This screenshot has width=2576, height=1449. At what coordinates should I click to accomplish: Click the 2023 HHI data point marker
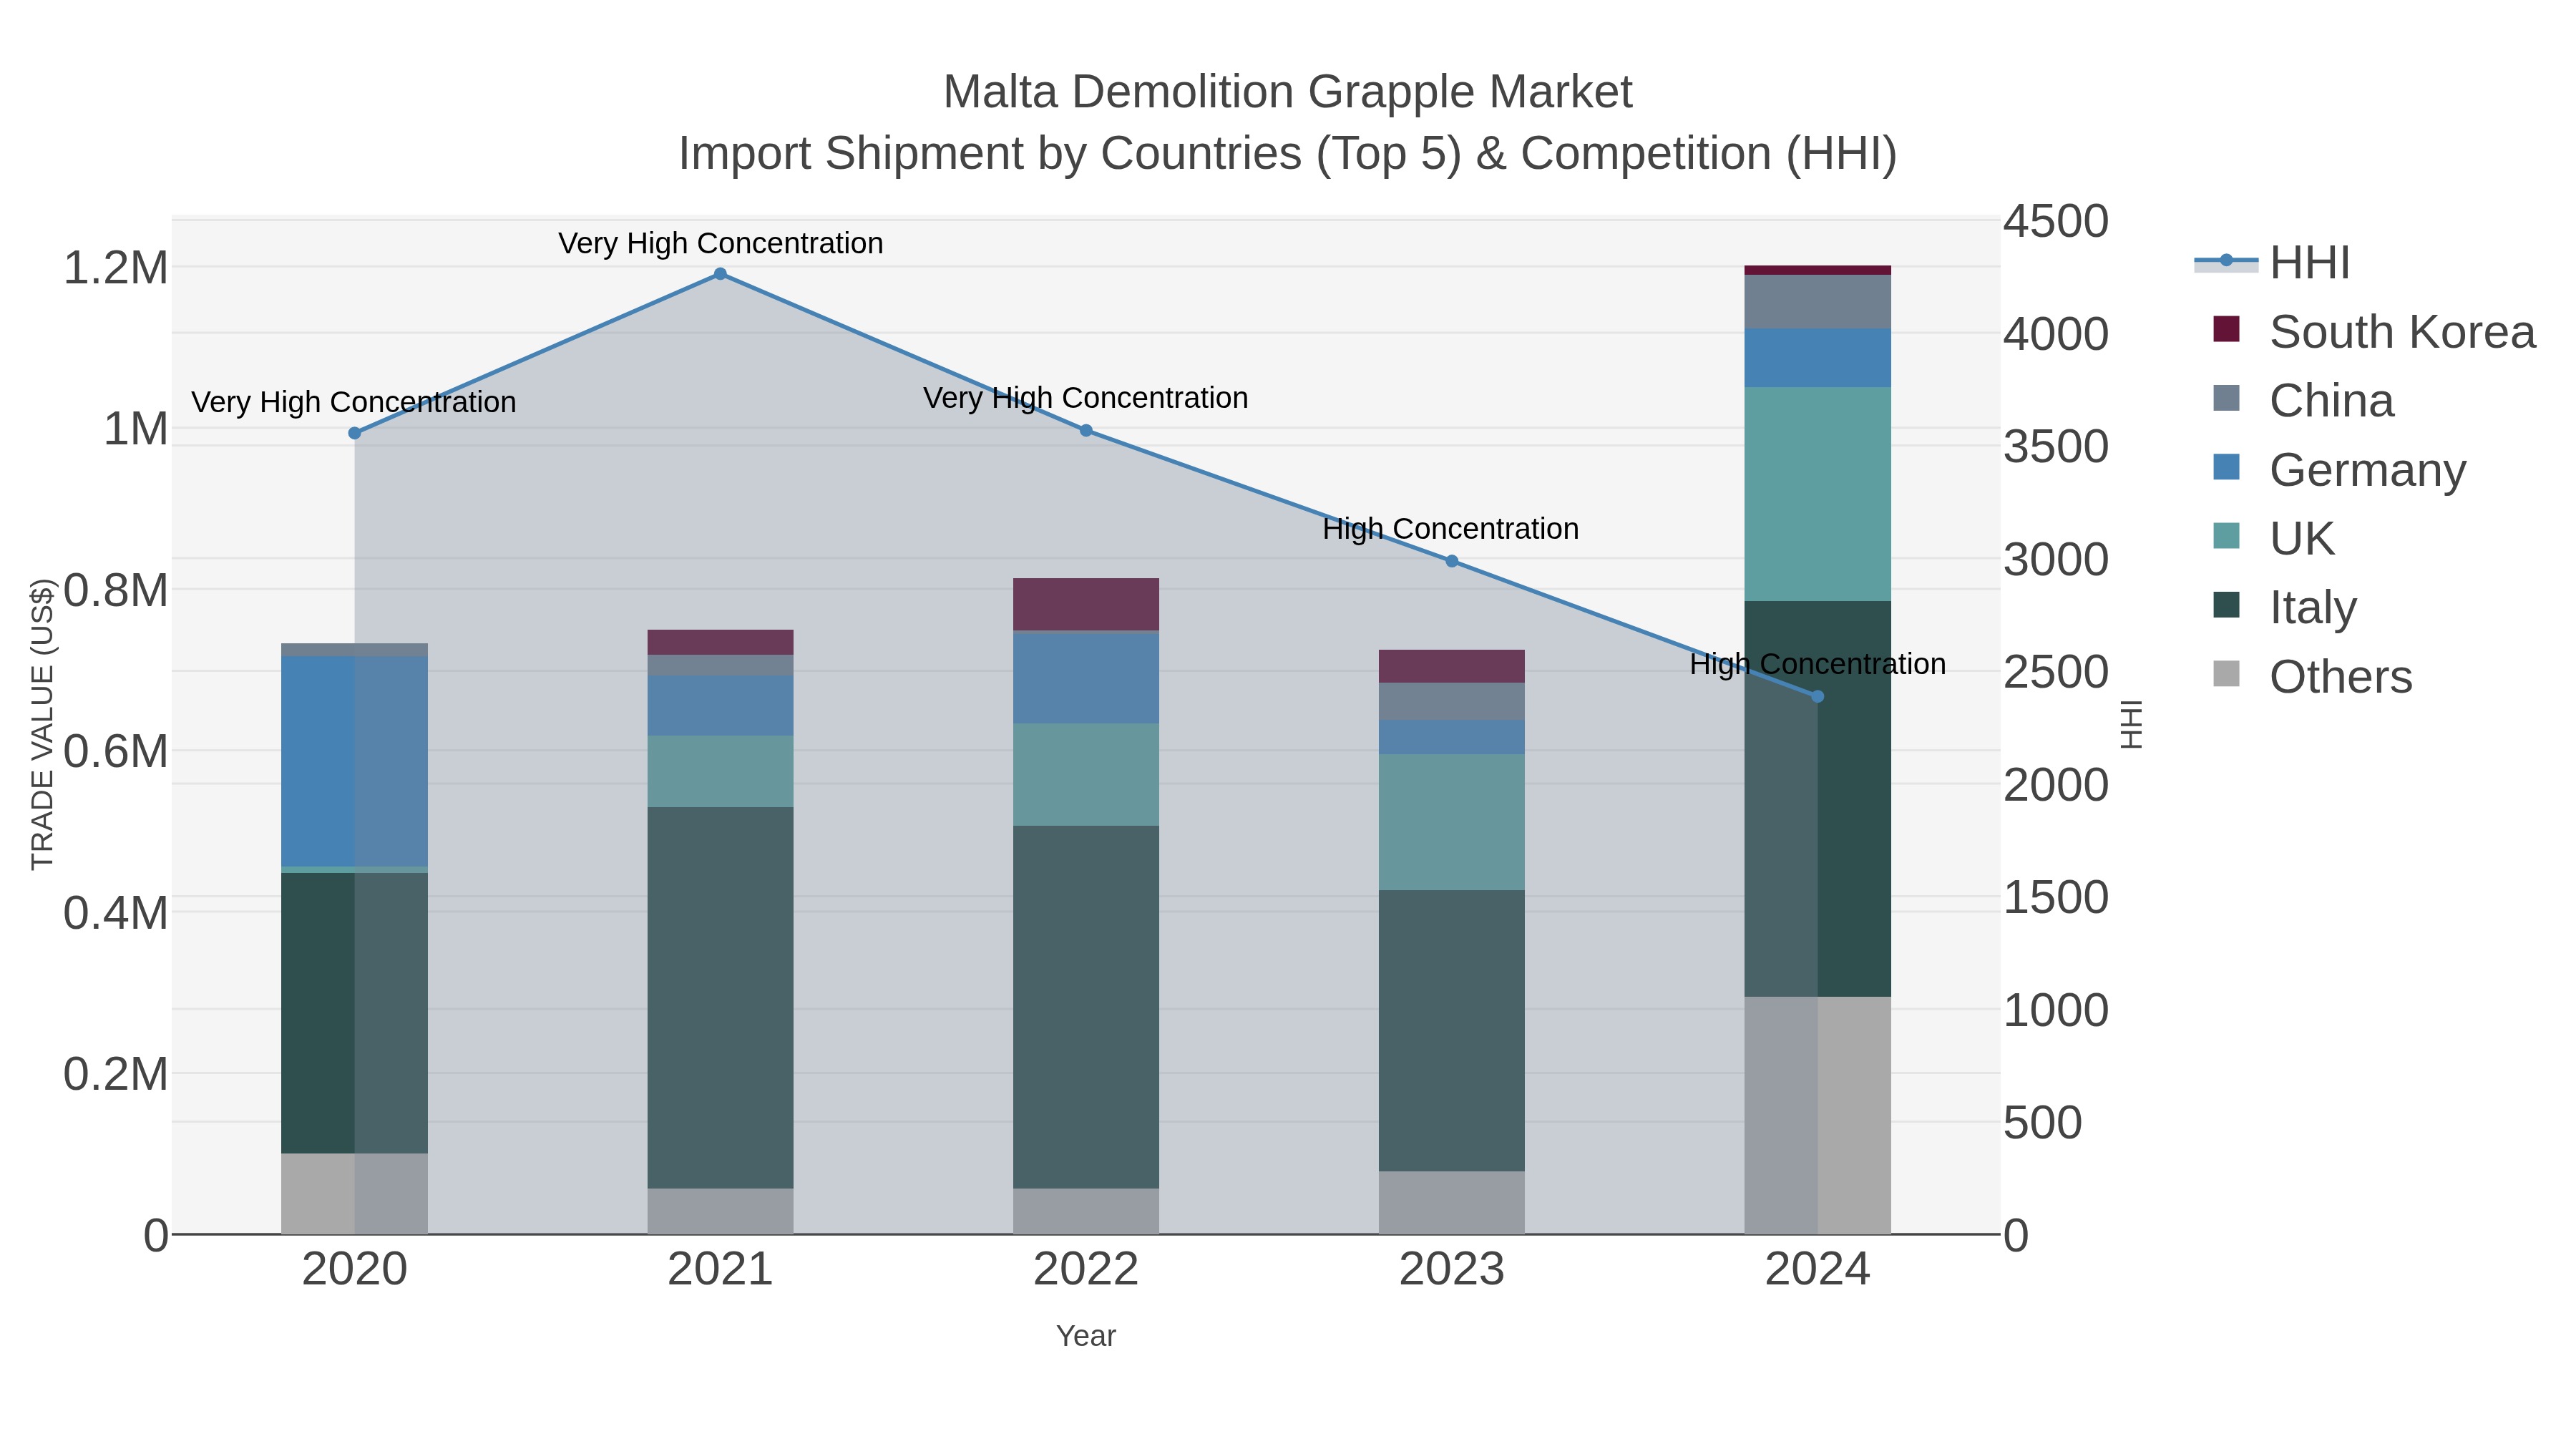(x=1452, y=561)
